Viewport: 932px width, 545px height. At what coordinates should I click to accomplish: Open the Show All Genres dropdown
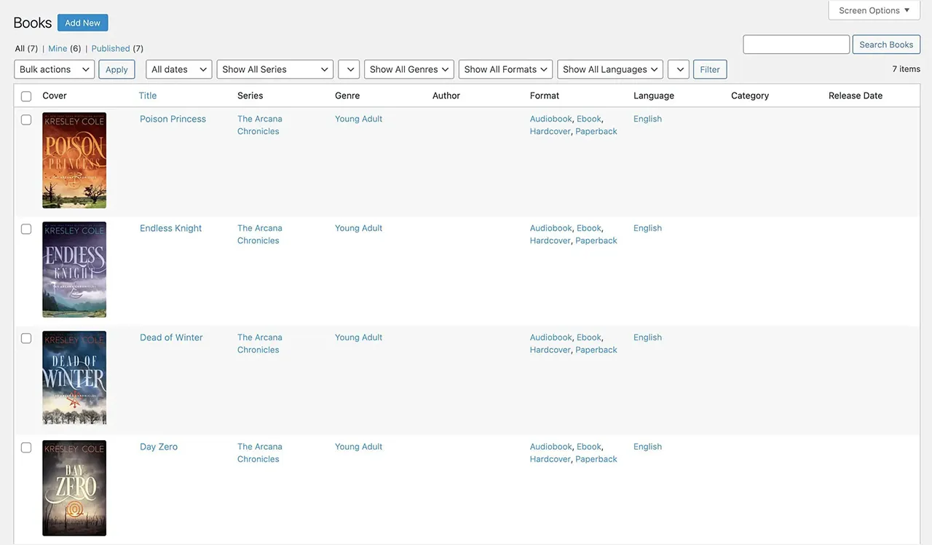408,68
